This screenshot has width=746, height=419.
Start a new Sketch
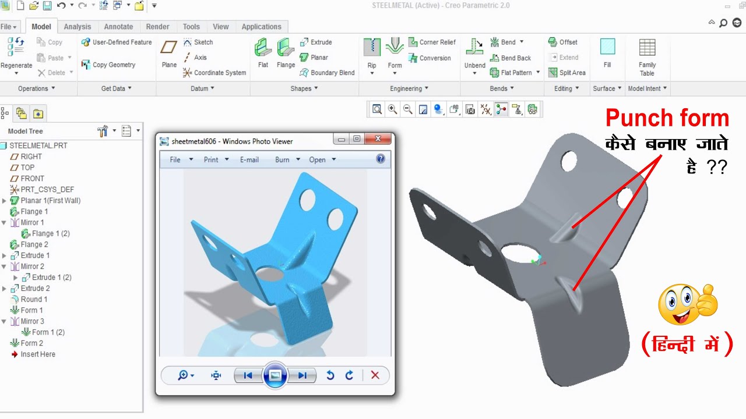pyautogui.click(x=198, y=42)
